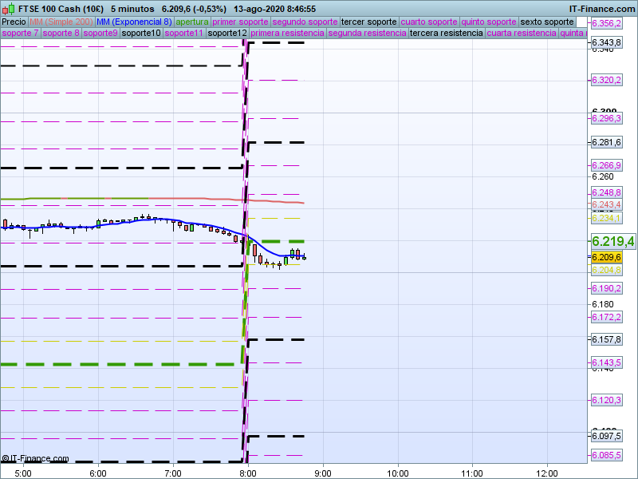The height and width of the screenshot is (479, 638).
Task: Click the yellow 6.209,6 current price tag
Action: (x=606, y=257)
